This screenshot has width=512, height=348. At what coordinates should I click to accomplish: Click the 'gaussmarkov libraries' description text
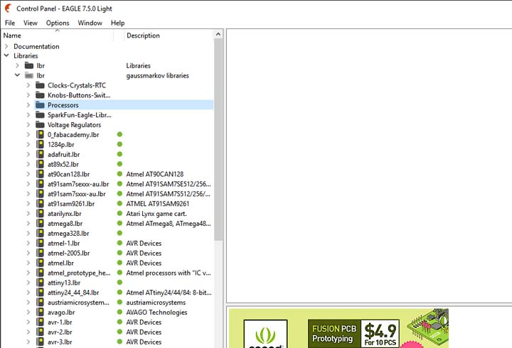[x=157, y=76]
